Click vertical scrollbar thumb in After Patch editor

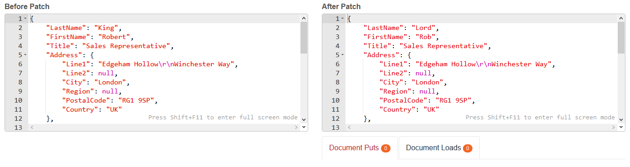[x=621, y=38]
